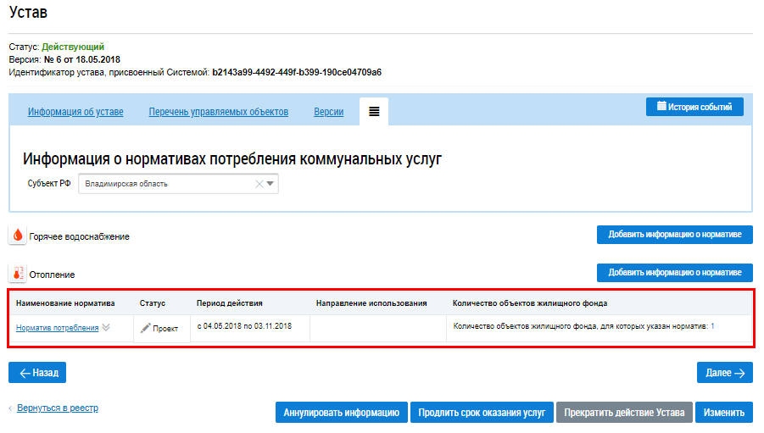Image resolution: width=764 pixels, height=433 pixels.
Task: Expand the Норматив потребления row chevron
Action: point(106,327)
